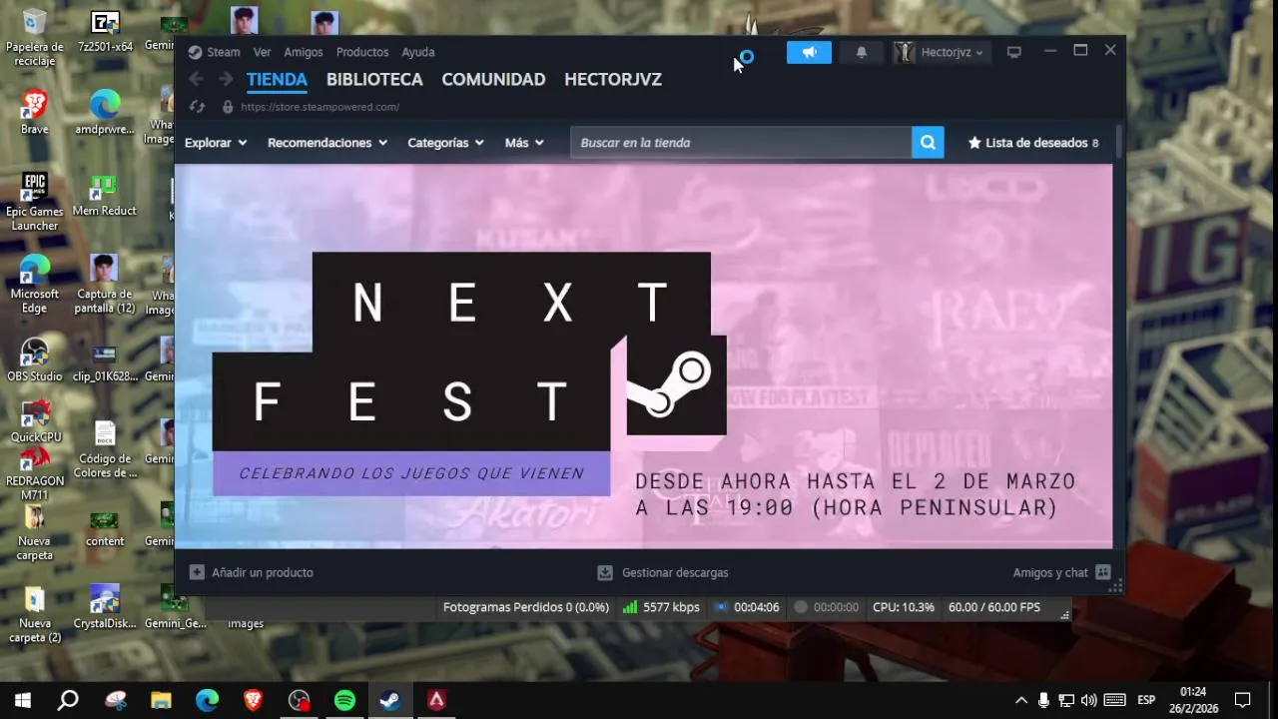This screenshot has width=1278, height=719.
Task: Click the plus icon for Añadir un producto
Action: click(x=197, y=572)
